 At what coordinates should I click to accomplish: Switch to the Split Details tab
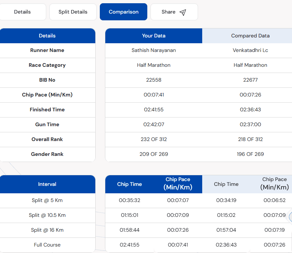[x=73, y=12]
